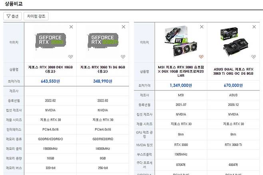Viewport: 263px width, 175px height.
Task: Select the 1905MHz boost clock value
Action: click(x=181, y=154)
